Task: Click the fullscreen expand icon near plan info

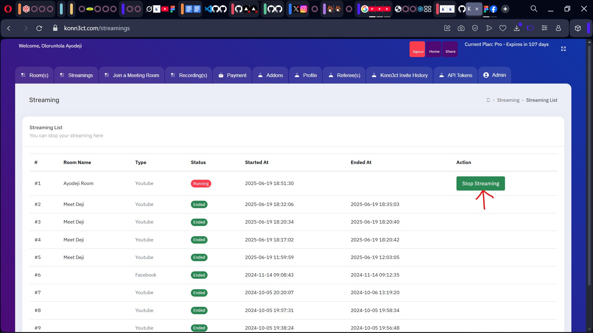Action: point(563,49)
